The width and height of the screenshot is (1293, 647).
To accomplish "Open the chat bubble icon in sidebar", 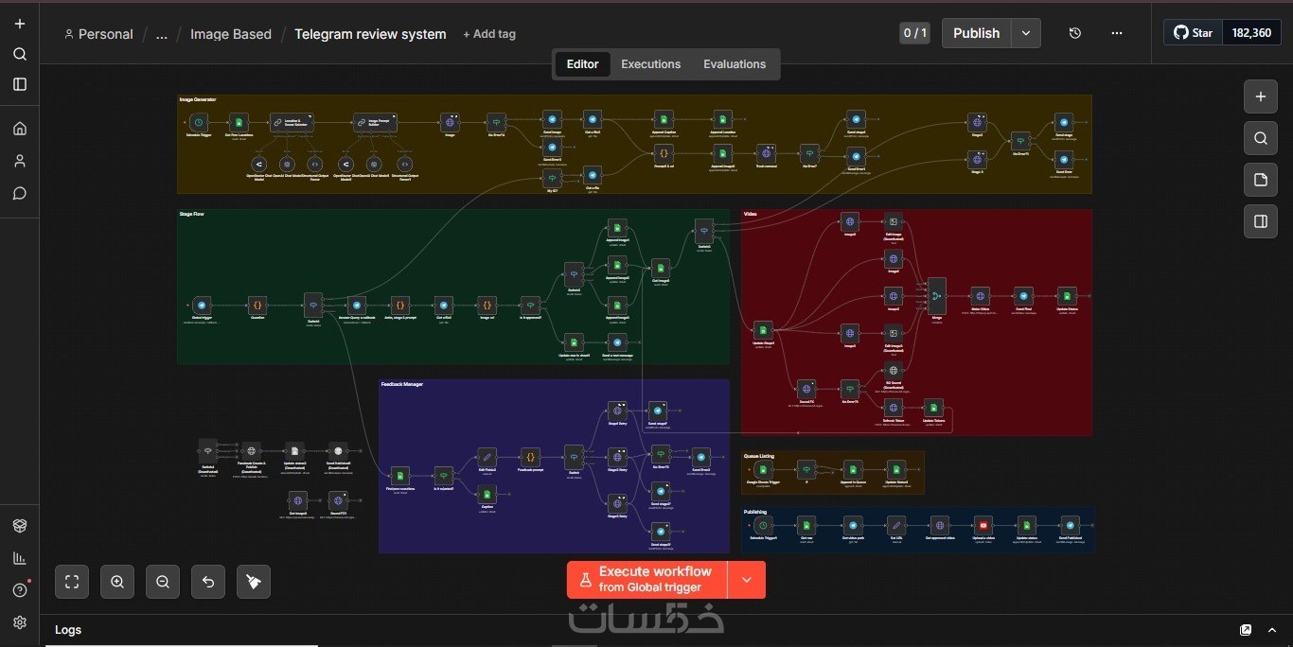I will (20, 193).
